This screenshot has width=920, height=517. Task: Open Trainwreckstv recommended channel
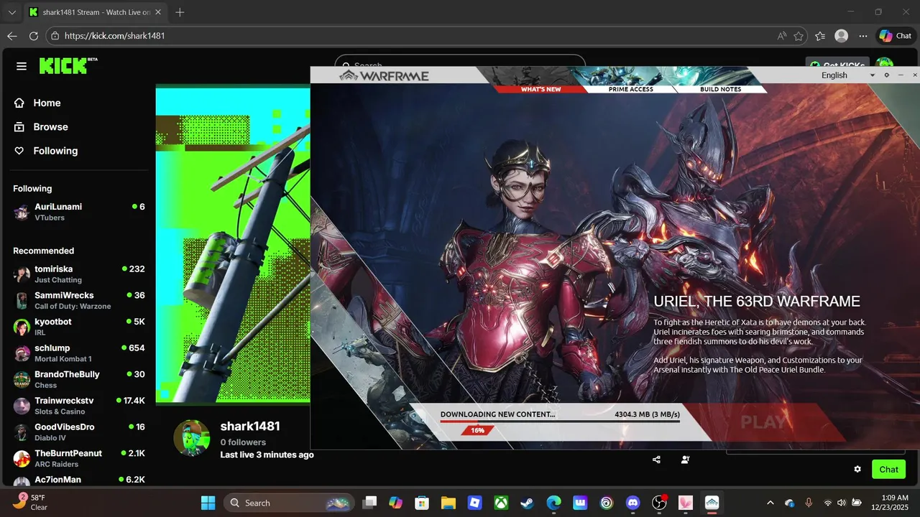79,406
